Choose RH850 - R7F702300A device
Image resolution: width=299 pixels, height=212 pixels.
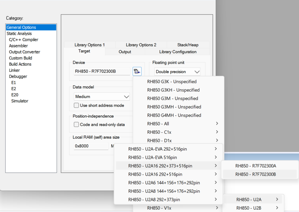[x=256, y=166]
